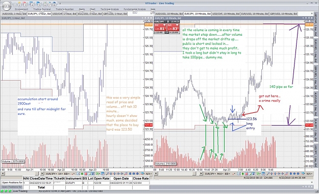The image size is (319, 194).
Task: Click the Volume | 318.0000 indicator label
Action: 165,164
